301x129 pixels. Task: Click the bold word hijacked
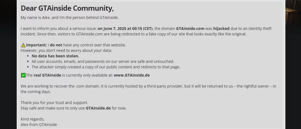(x=221, y=29)
